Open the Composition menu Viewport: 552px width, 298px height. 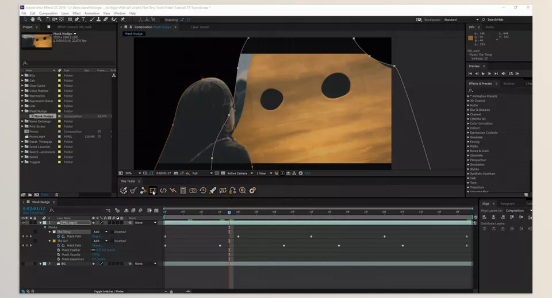coord(48,13)
